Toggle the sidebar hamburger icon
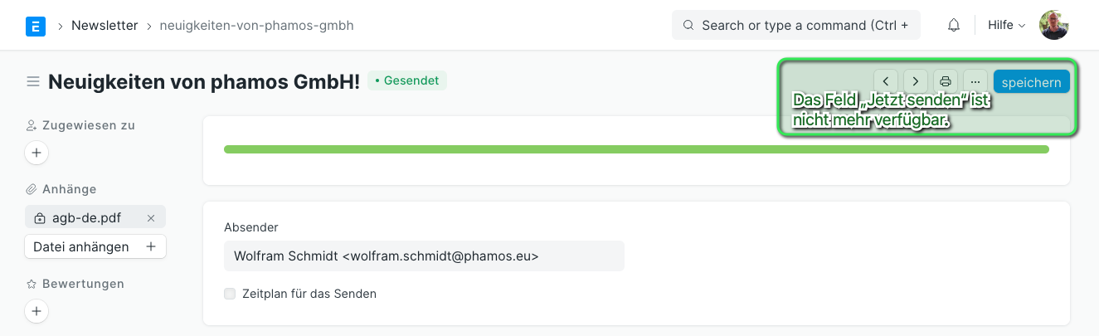 pyautogui.click(x=33, y=81)
